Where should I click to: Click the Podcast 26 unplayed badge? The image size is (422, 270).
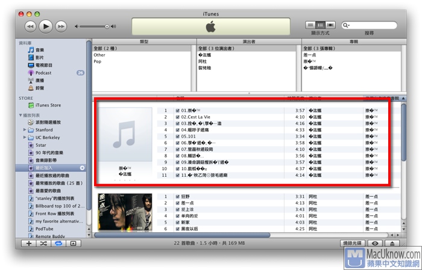click(80, 73)
